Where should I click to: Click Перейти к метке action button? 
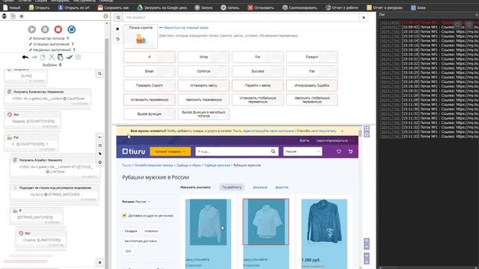(257, 85)
